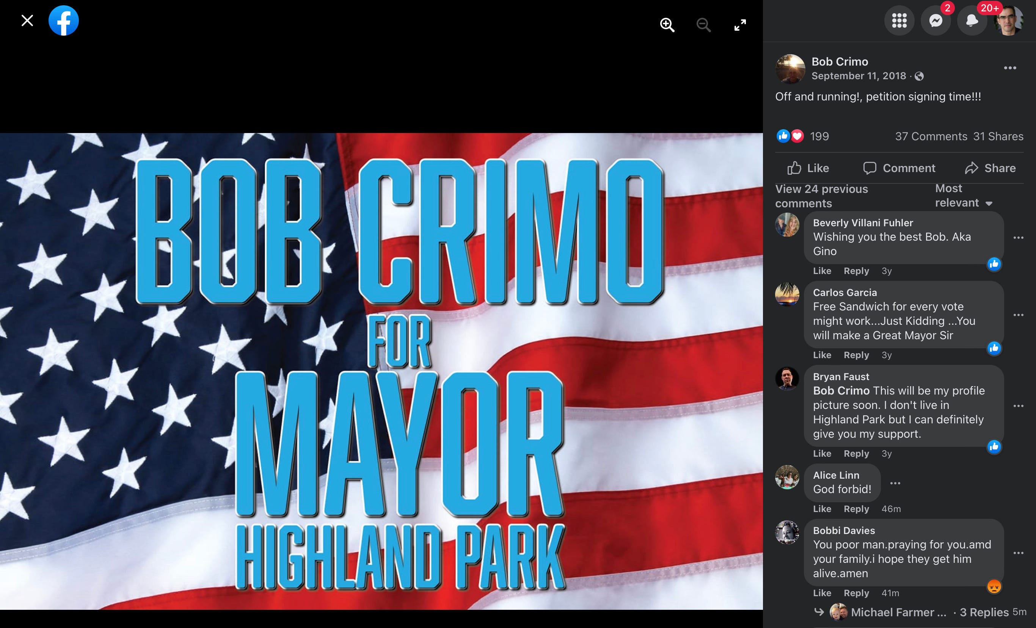Like Bryan Faust's comment
The height and width of the screenshot is (628, 1036).
[x=822, y=454]
